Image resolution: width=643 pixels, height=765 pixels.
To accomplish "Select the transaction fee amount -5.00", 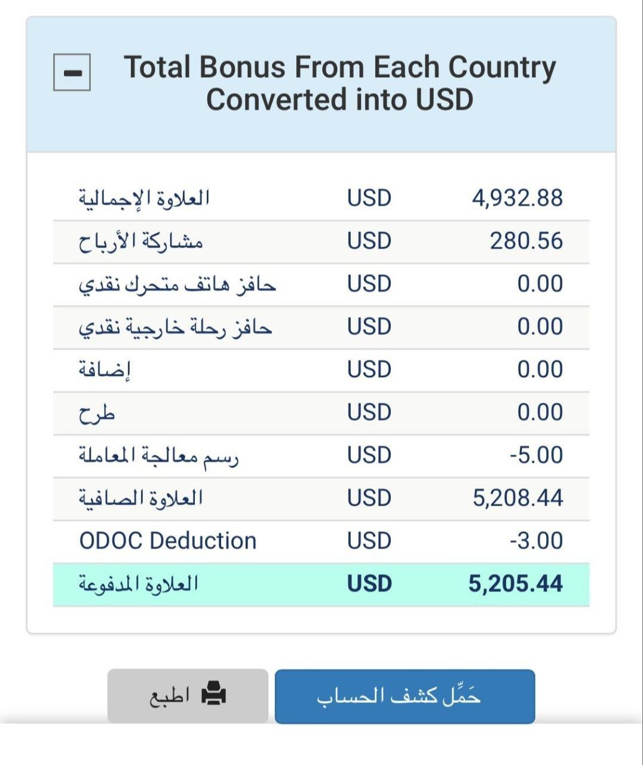I will click(536, 455).
